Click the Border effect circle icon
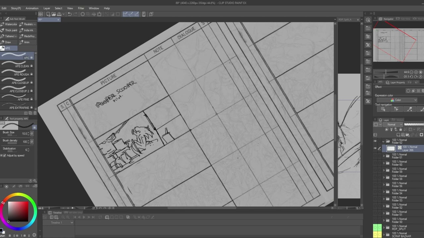The height and width of the screenshot is (238, 424). (x=408, y=91)
